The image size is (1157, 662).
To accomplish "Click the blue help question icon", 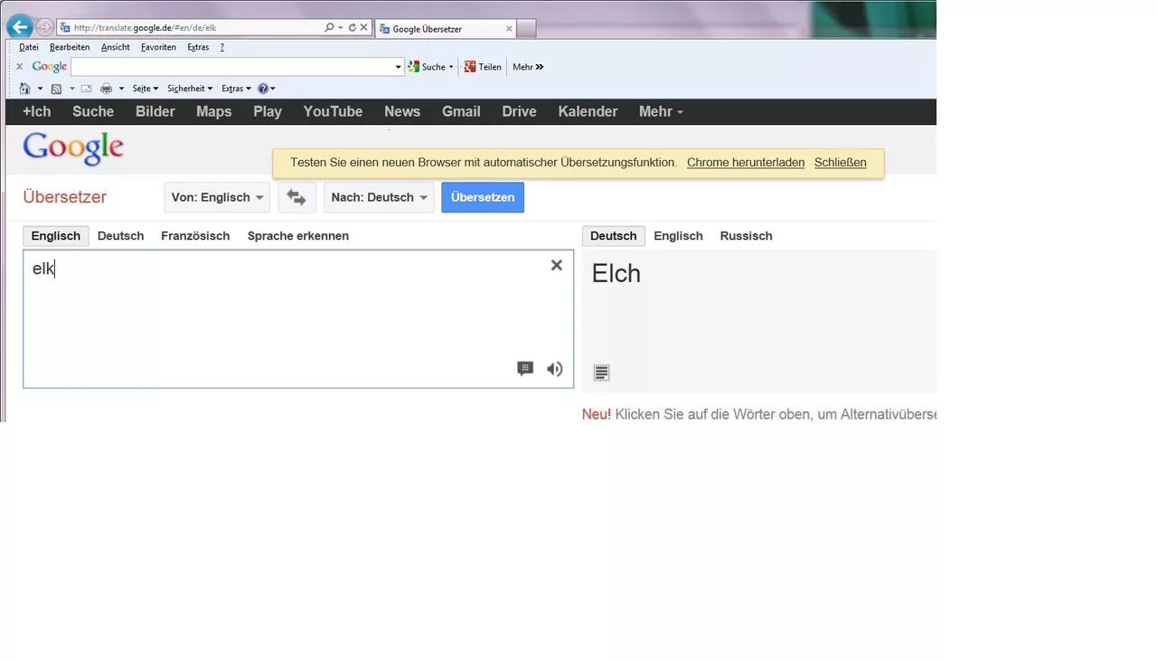I will click(263, 89).
